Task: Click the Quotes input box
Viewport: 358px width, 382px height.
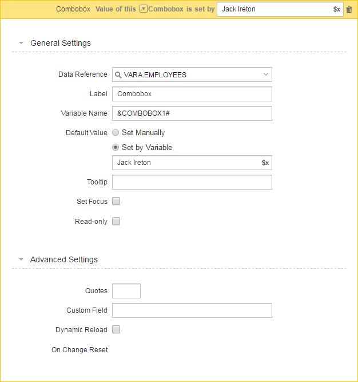Action: (x=126, y=291)
